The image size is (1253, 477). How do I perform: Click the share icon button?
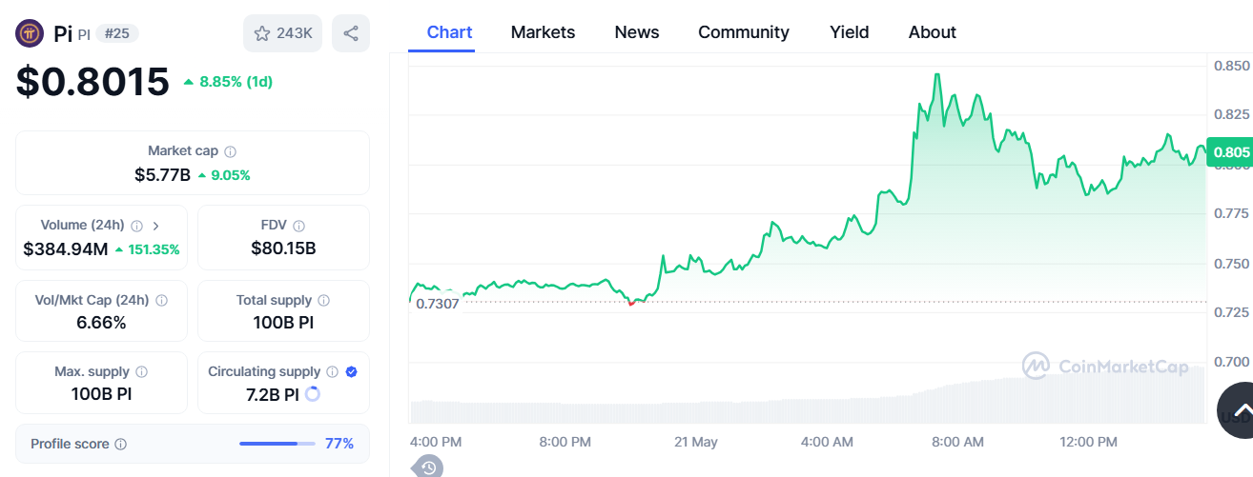351,33
